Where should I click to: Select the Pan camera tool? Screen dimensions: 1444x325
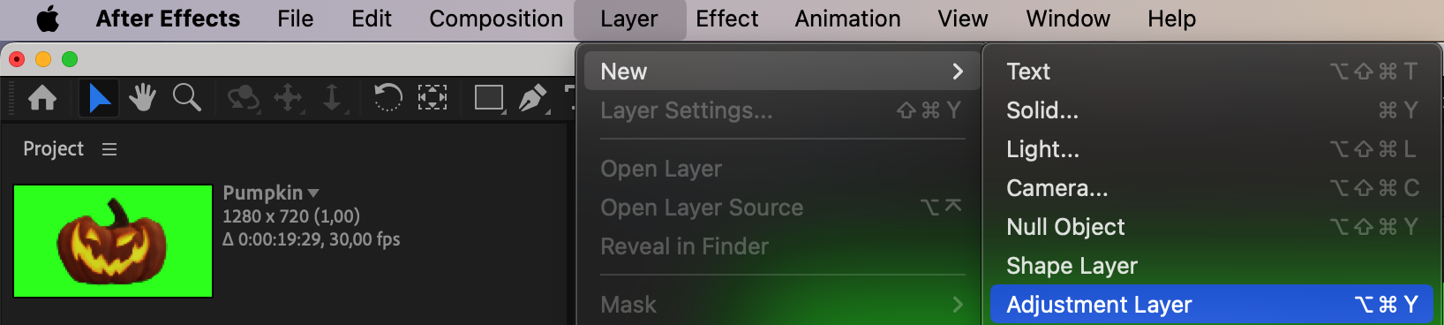(x=289, y=97)
